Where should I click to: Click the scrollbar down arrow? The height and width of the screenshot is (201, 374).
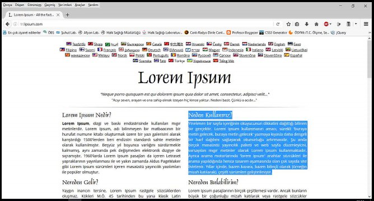pos(370,197)
